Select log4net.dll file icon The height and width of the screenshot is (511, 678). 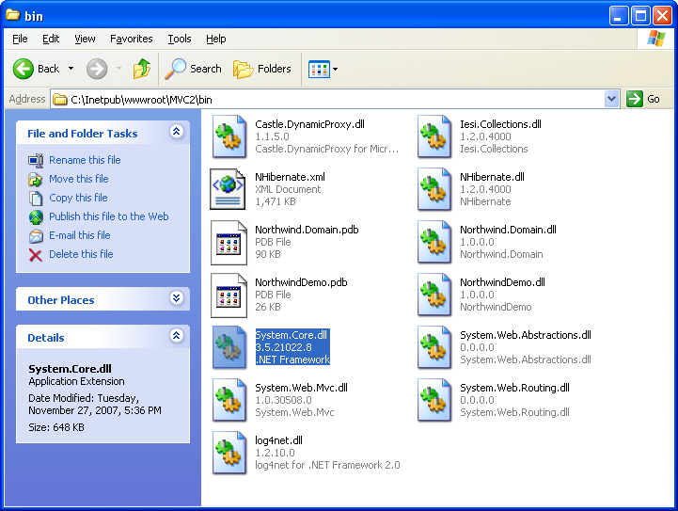(229, 453)
